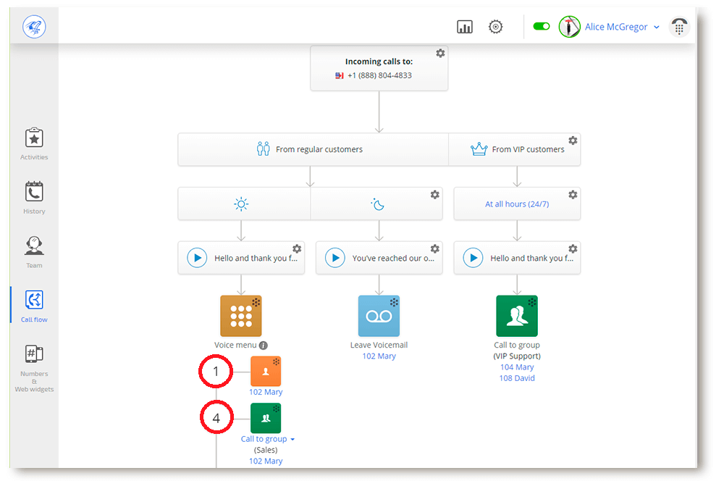The image size is (724, 481).
Task: Open the gear on the customers branch row
Action: click(573, 141)
